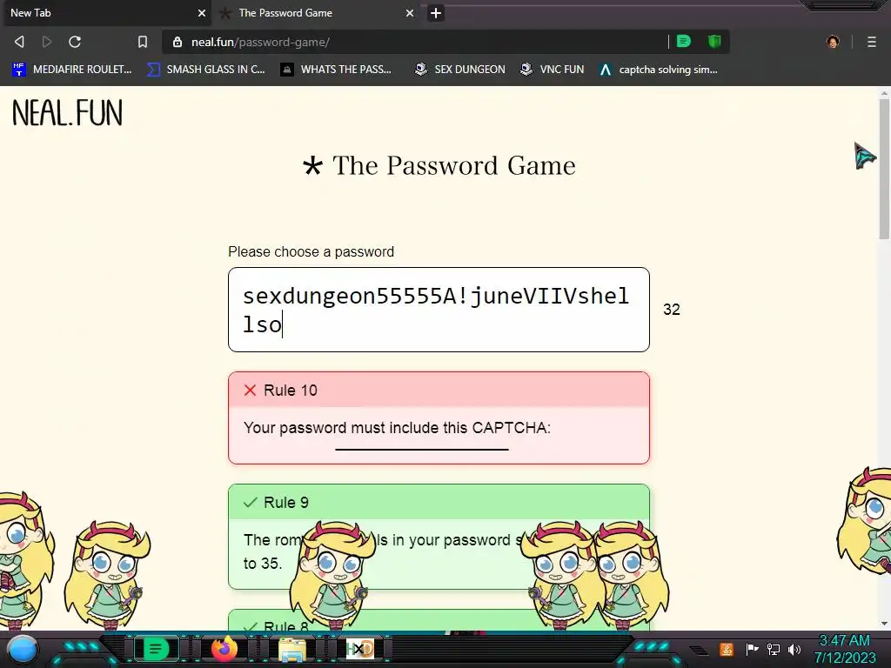This screenshot has width=891, height=668.
Task: Click the text 'Your password must include this CAPTCHA:'
Action: 397,428
